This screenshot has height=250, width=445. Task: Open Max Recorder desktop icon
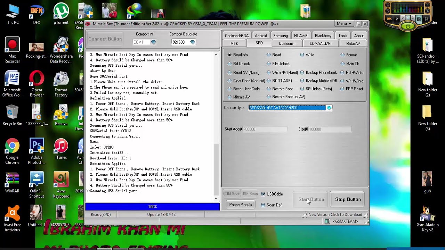(12, 50)
